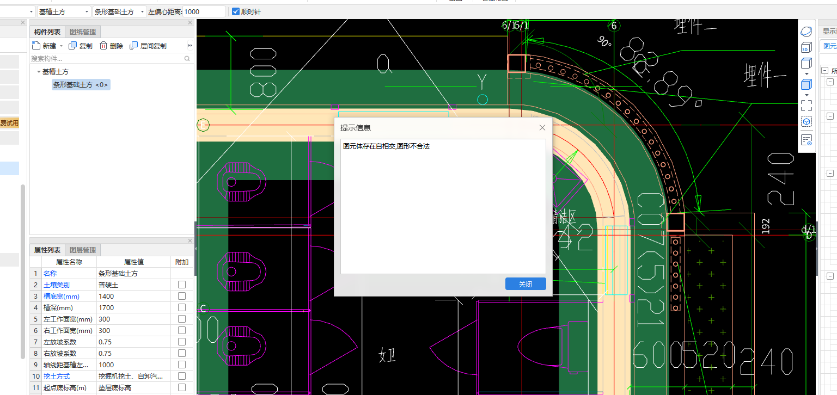Click the shaded blue cube display icon
The image size is (837, 395).
click(806, 84)
